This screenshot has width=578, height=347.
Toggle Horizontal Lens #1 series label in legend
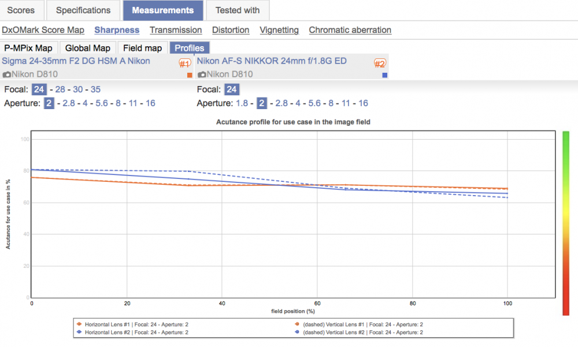point(136,324)
